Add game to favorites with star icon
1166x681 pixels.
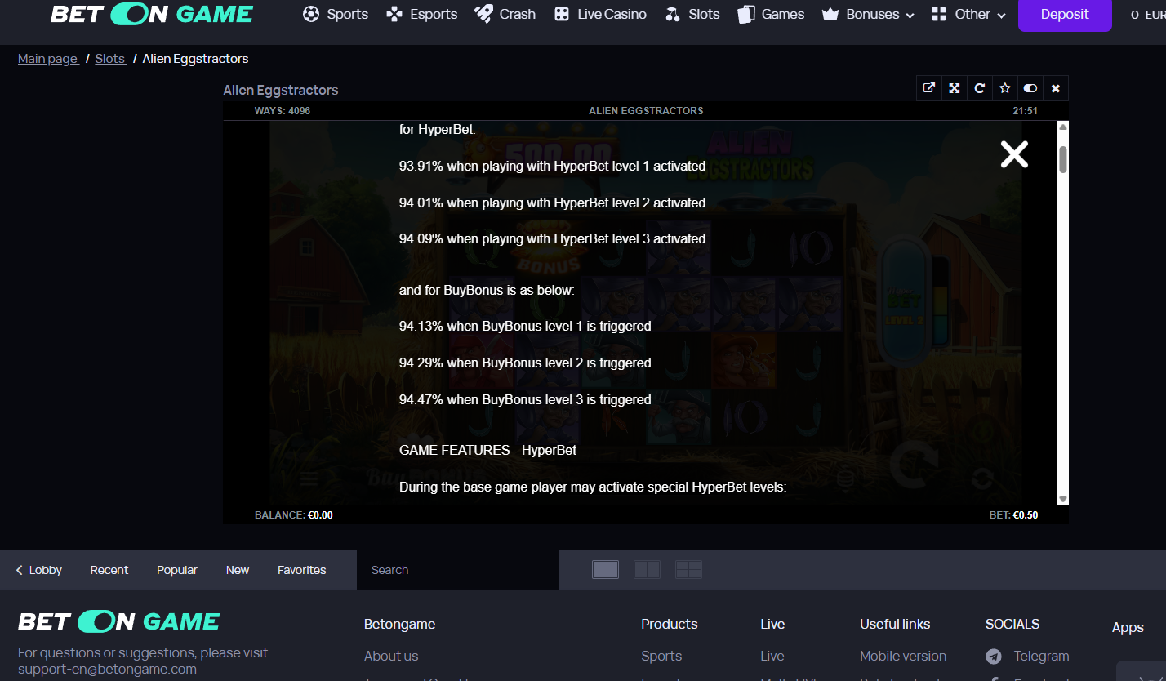click(x=1005, y=88)
